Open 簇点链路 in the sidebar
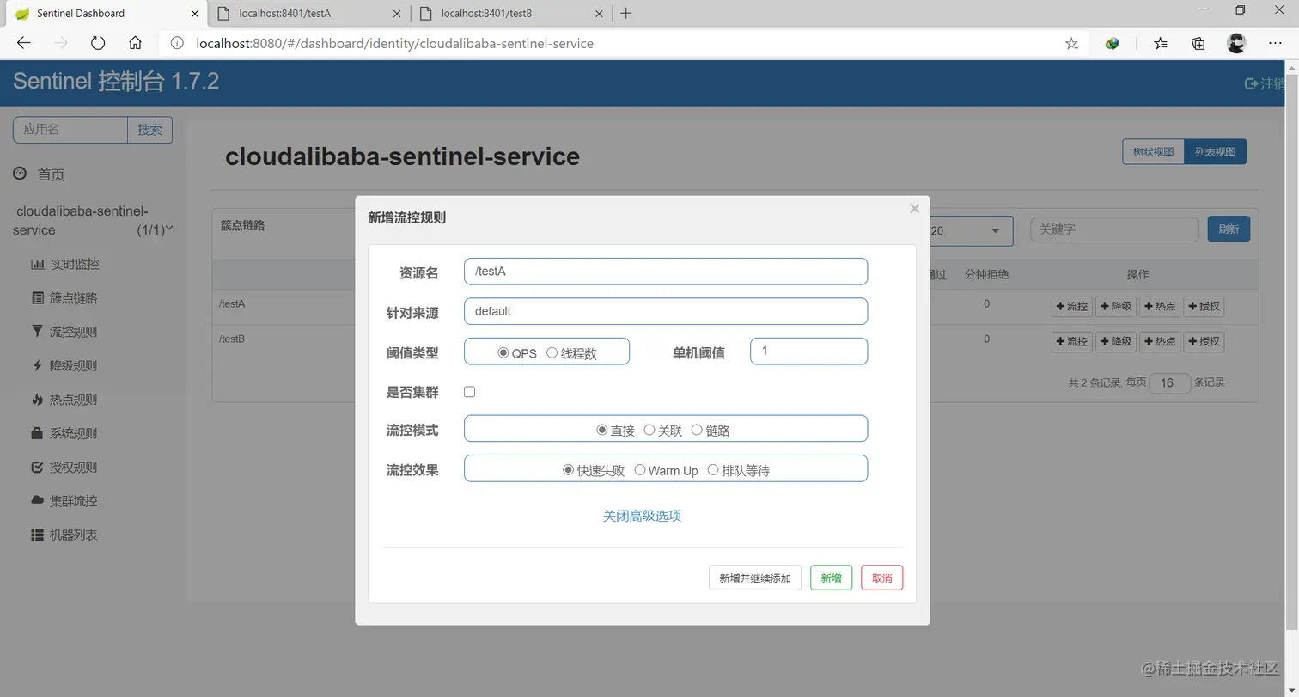 pyautogui.click(x=64, y=298)
